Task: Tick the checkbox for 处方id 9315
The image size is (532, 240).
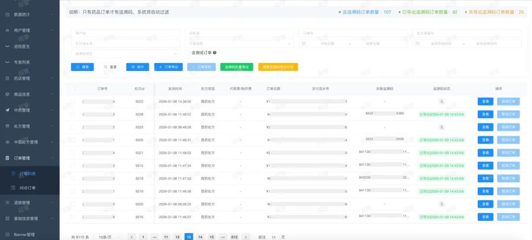Action: pos(72,166)
